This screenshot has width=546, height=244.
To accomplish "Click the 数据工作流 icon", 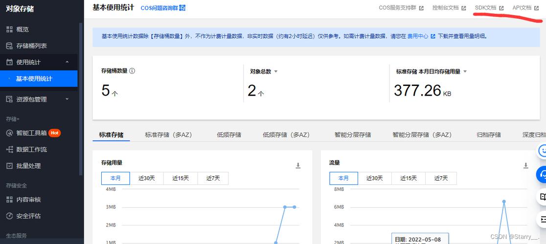I will 9,150.
